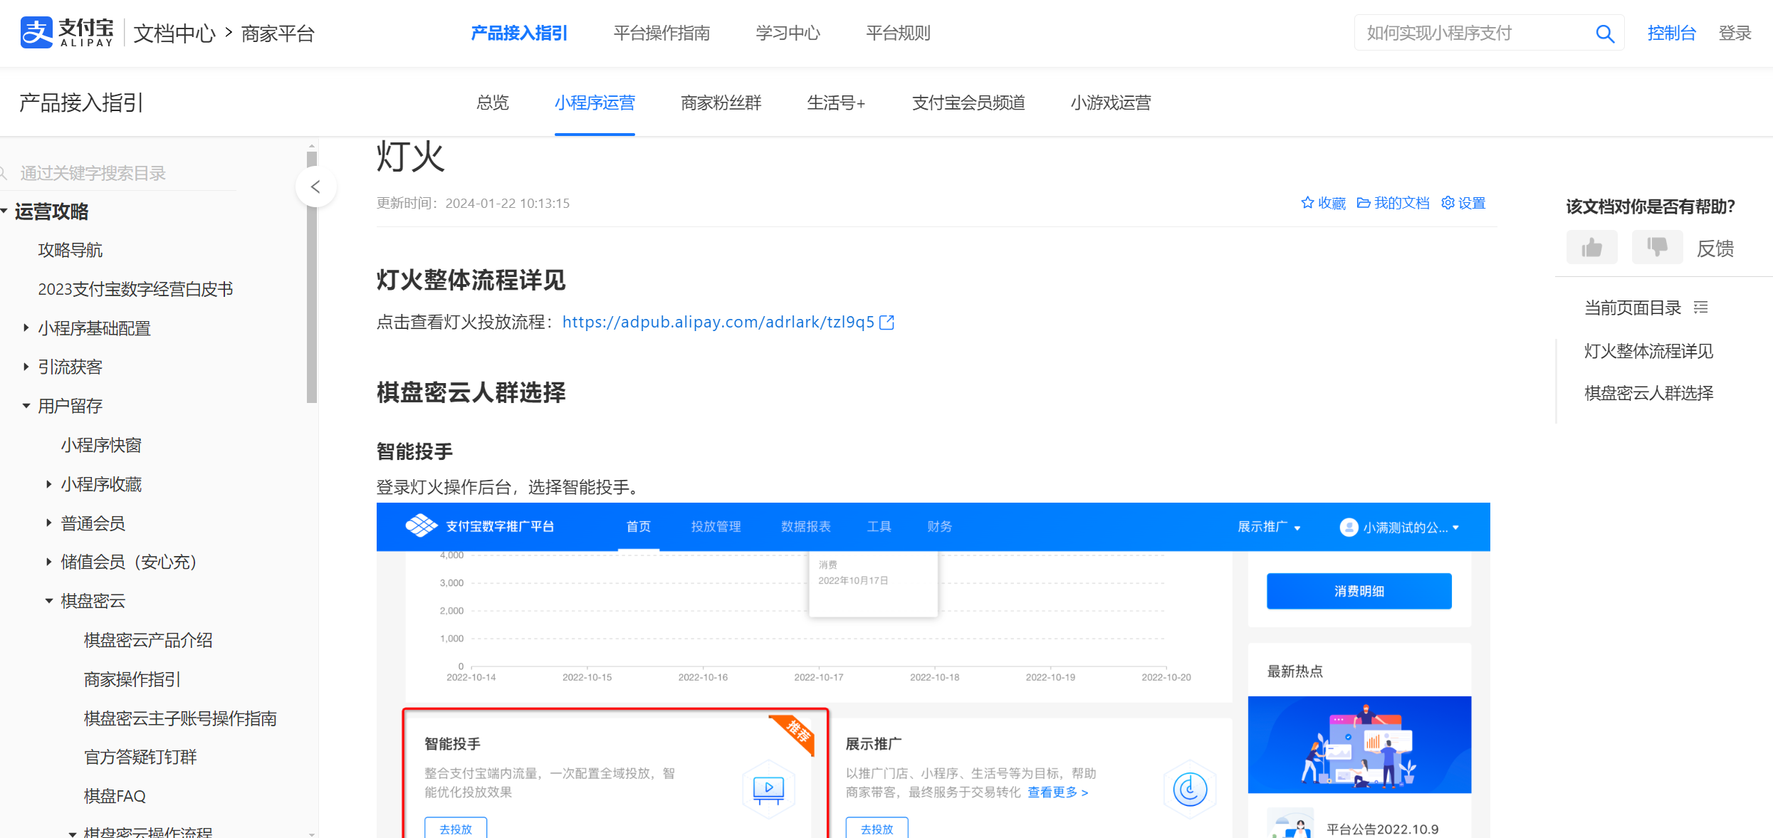Click 数据报表 tab in embedded screenshot
Viewport: 1773px width, 838px height.
pos(805,527)
